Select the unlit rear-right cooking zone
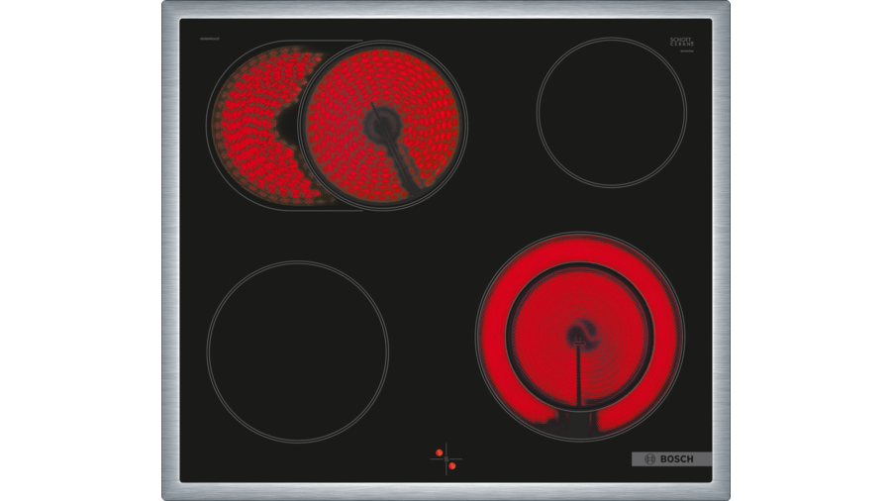 pos(611,112)
